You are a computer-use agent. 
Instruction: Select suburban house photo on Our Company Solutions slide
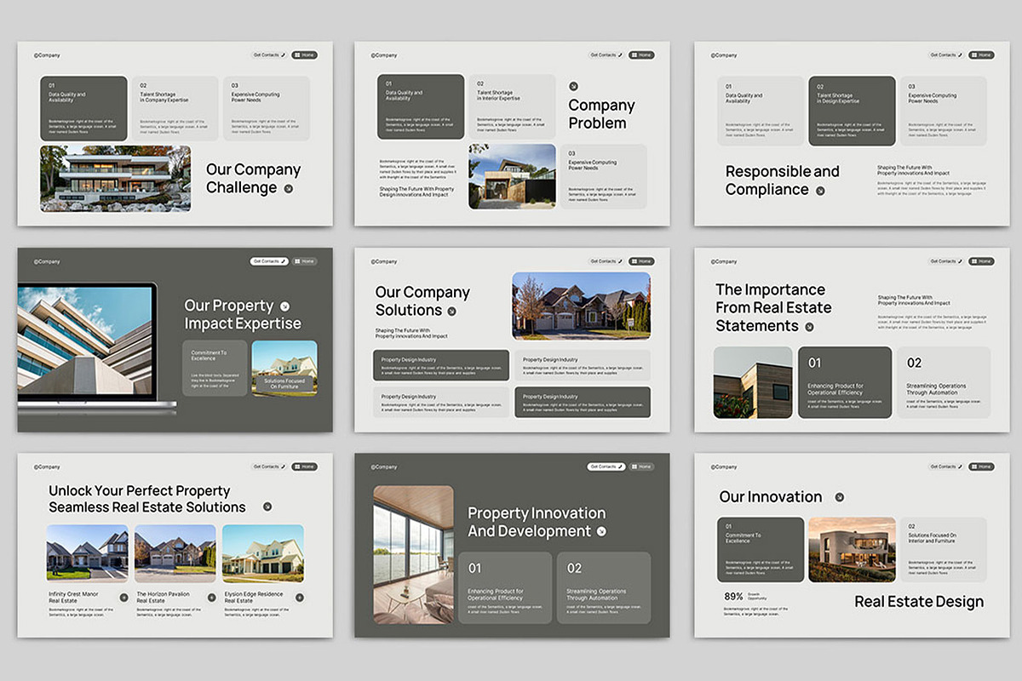(581, 306)
